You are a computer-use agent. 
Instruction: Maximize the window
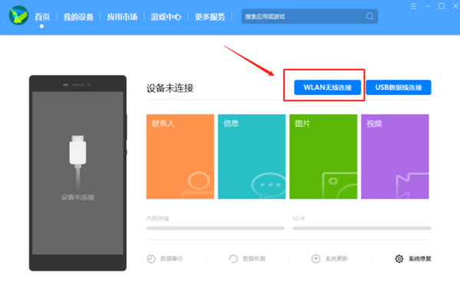tap(442, 6)
